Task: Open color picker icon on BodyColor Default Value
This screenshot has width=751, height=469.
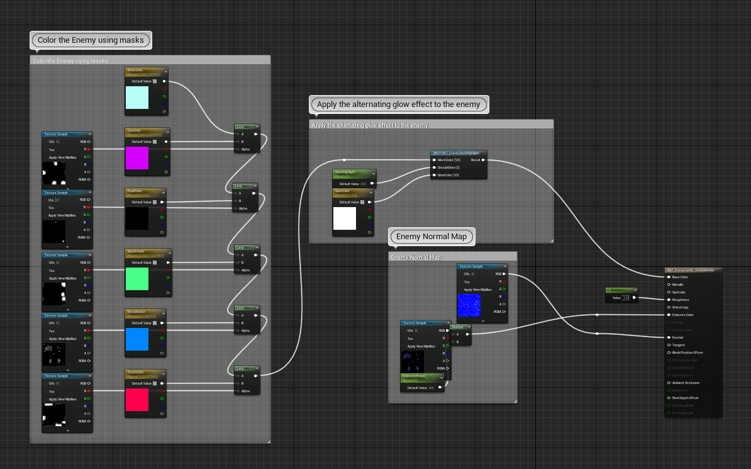Action: 155,81
